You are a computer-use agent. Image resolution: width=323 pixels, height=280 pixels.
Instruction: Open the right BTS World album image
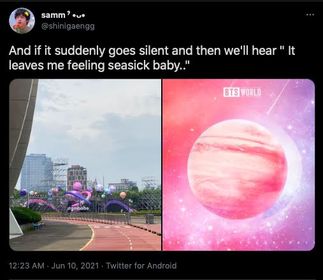coord(238,165)
